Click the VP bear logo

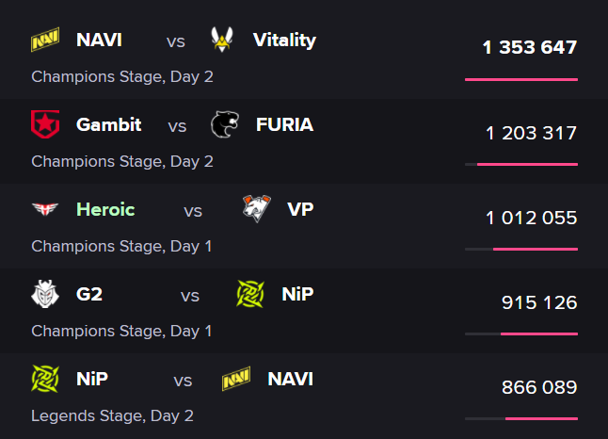click(257, 209)
